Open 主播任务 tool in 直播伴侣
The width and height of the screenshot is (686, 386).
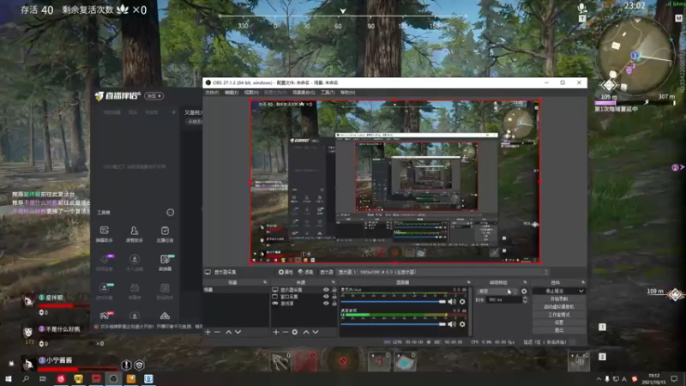[165, 234]
